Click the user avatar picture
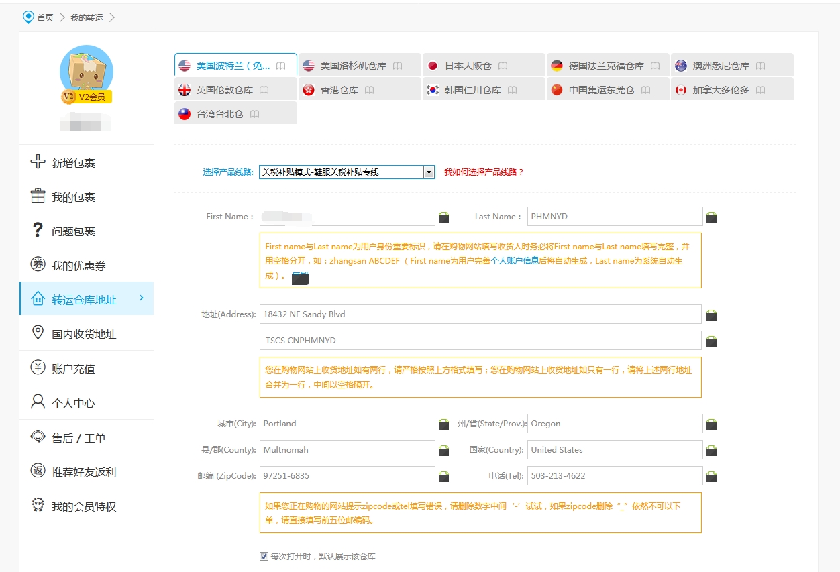840x572 pixels. [x=86, y=70]
